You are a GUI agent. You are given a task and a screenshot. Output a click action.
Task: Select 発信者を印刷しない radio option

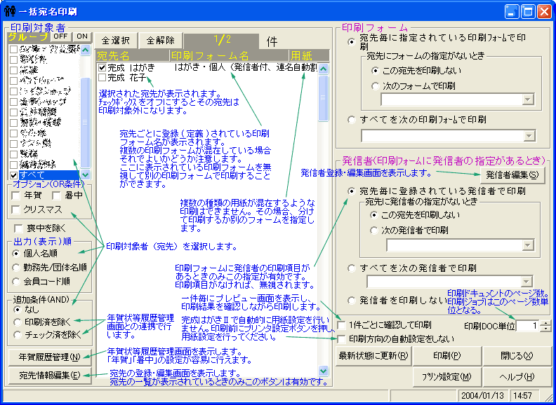(x=352, y=301)
